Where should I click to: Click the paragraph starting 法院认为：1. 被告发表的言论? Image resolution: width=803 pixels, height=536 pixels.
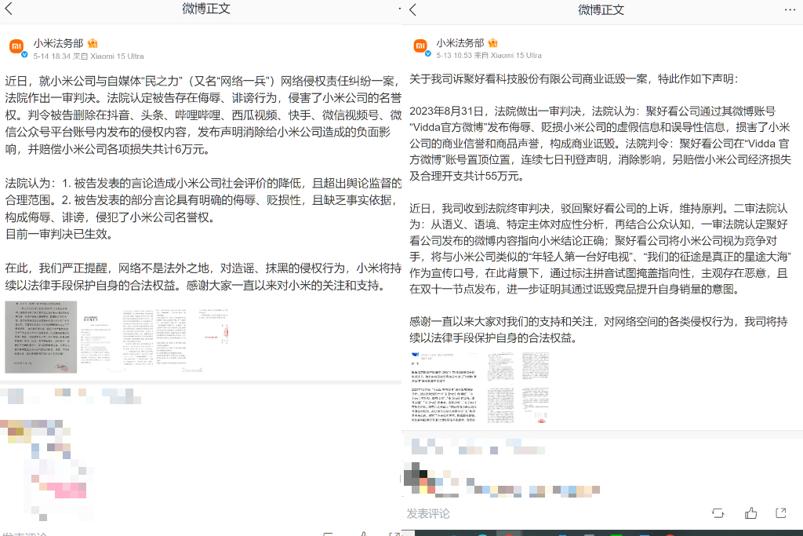point(203,200)
